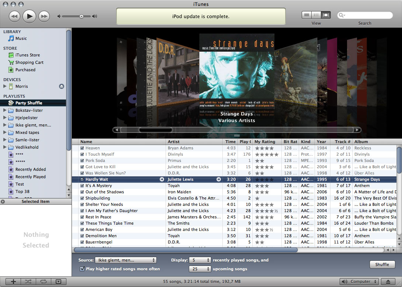402x287 pixels.
Task: Sort by Name column header
Action: 122,142
